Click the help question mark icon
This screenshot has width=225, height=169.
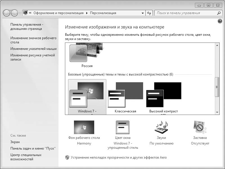(220, 21)
